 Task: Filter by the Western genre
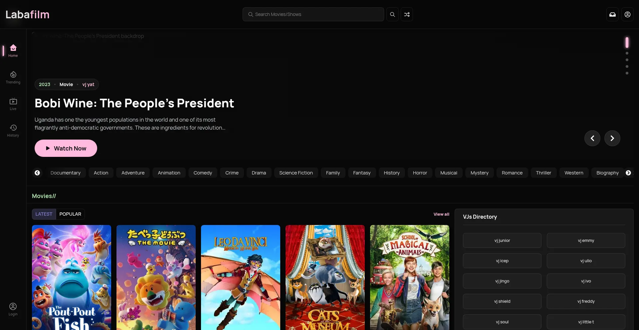pyautogui.click(x=574, y=173)
